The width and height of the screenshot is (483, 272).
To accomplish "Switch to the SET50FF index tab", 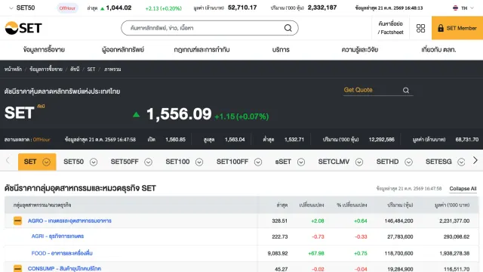I will point(125,162).
